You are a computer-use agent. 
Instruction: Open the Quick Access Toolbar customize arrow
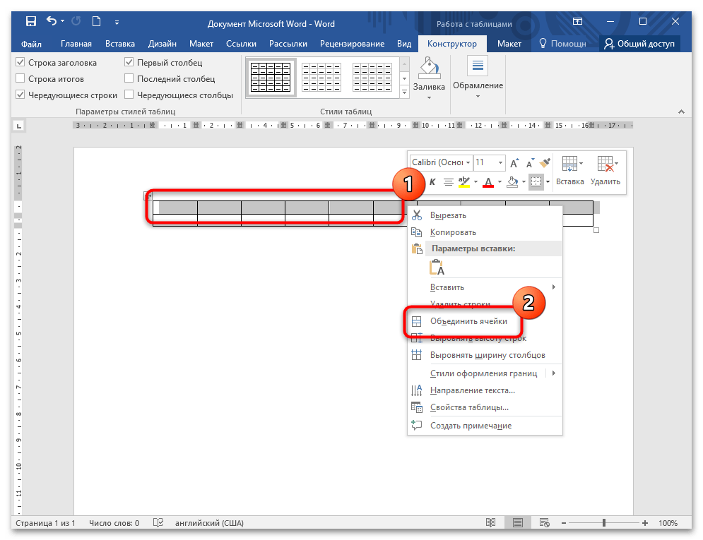117,22
